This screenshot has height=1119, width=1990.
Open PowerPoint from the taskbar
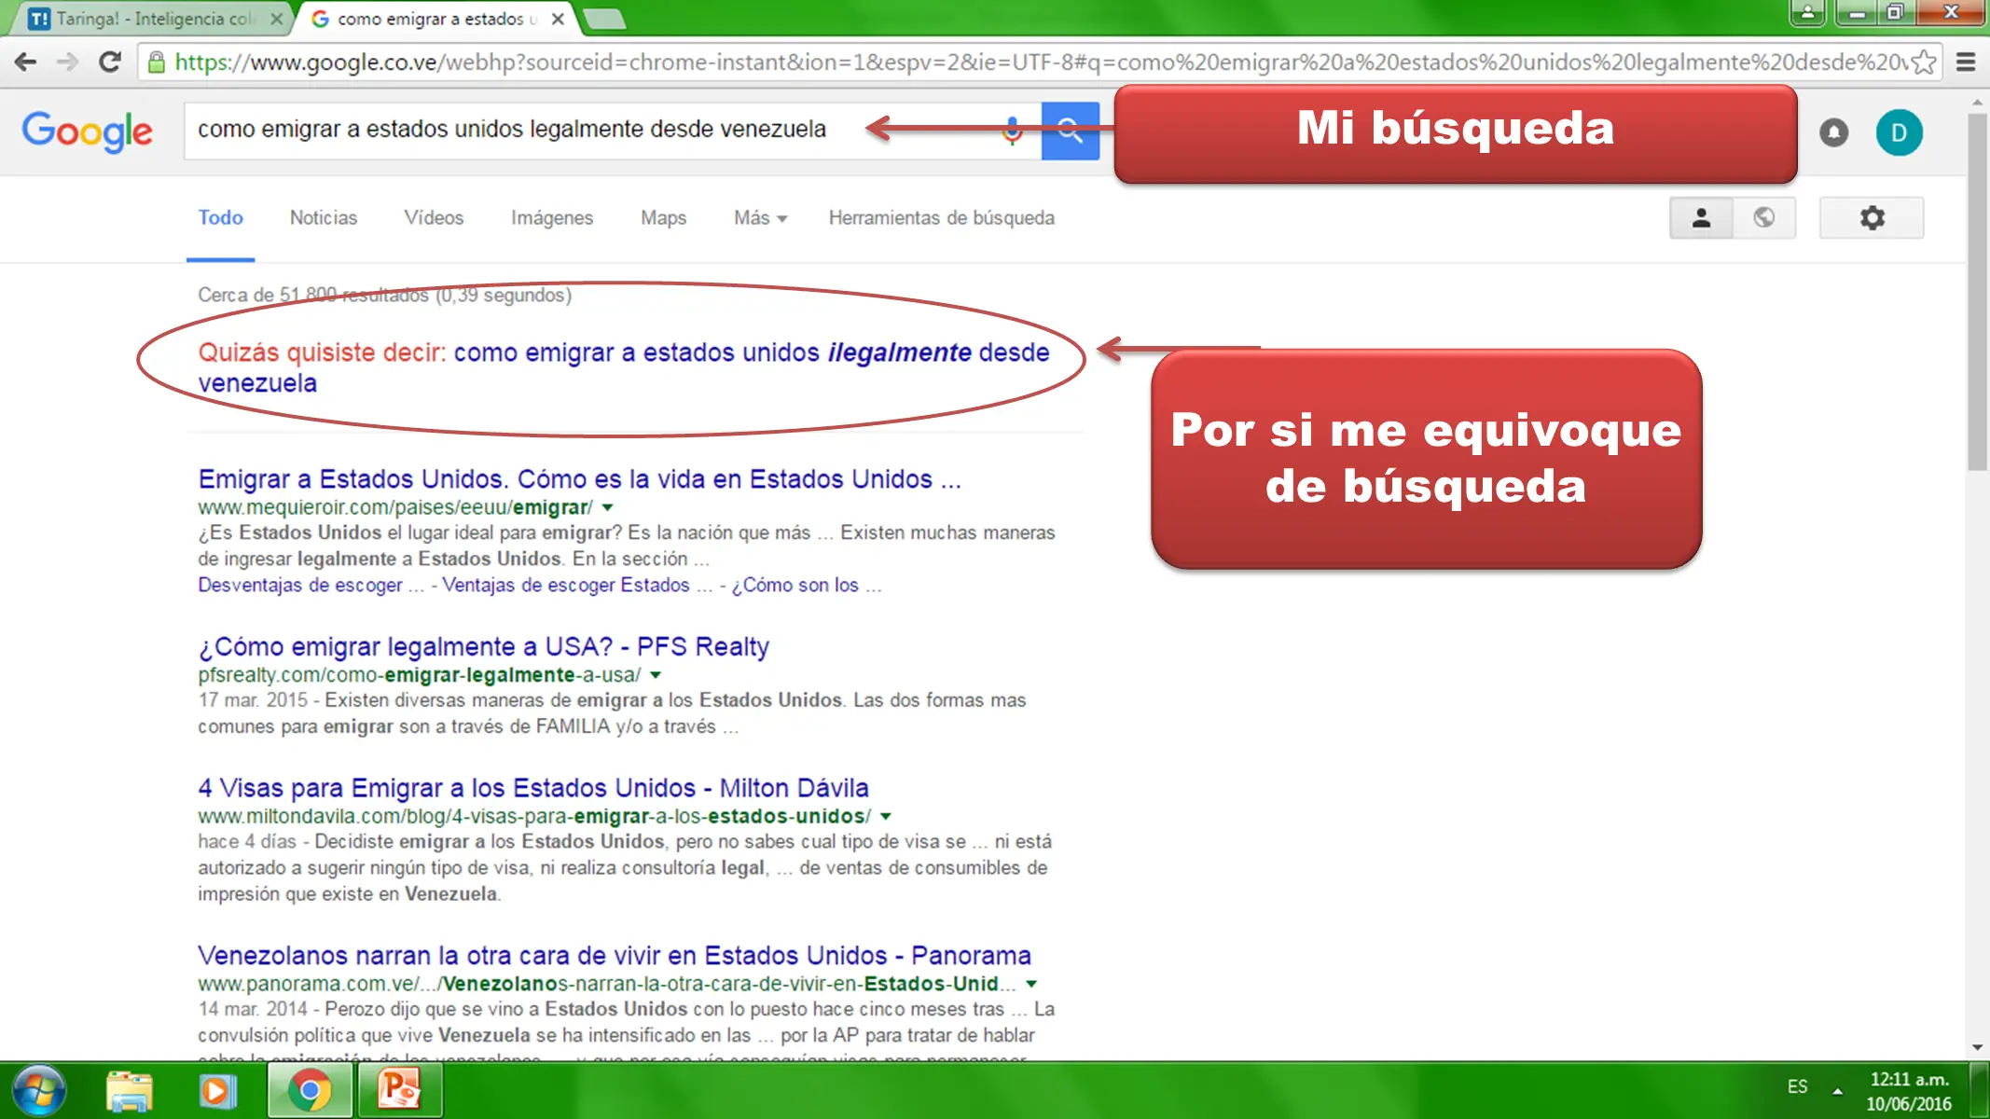[x=399, y=1090]
